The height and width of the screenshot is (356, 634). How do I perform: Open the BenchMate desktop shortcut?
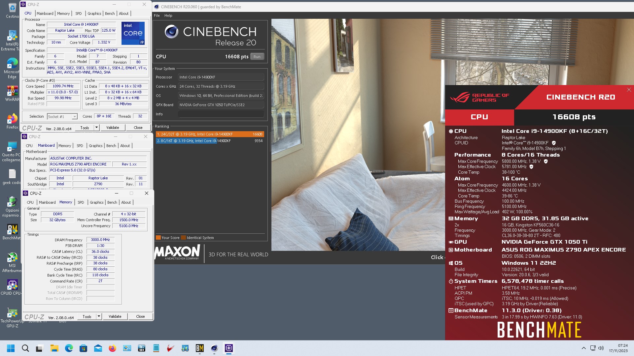pyautogui.click(x=12, y=232)
